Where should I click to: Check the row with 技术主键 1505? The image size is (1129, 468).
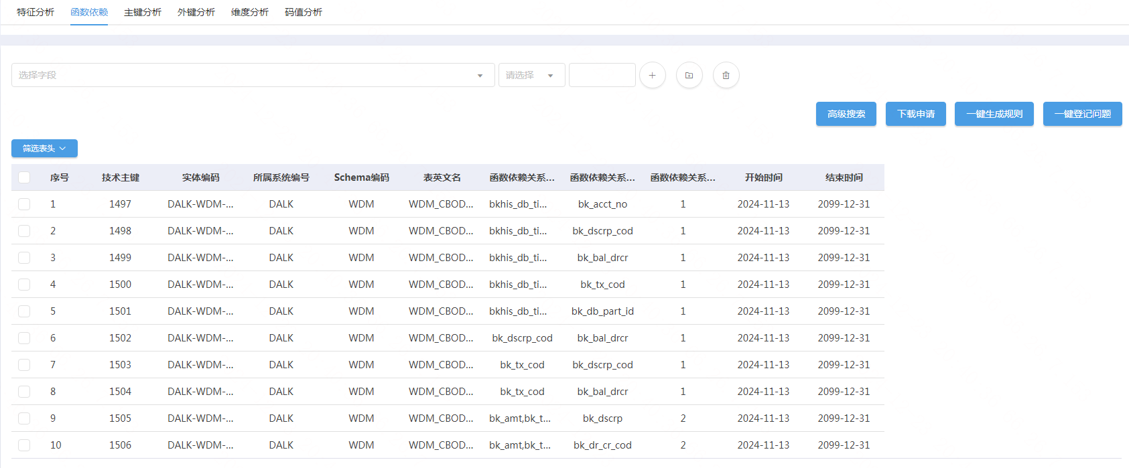coord(24,418)
